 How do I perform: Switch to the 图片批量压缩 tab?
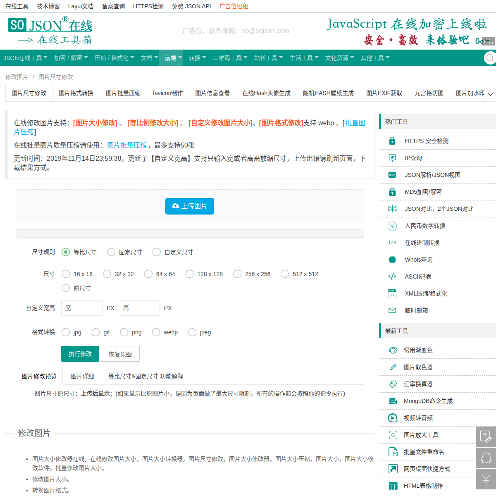point(123,93)
